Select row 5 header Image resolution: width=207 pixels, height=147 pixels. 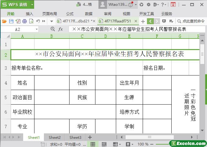point(6,97)
